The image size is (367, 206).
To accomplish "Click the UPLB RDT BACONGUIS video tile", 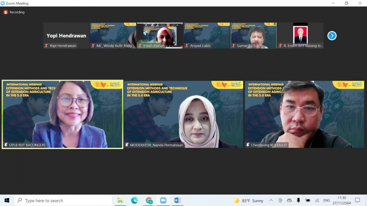I will pyautogui.click(x=62, y=114).
